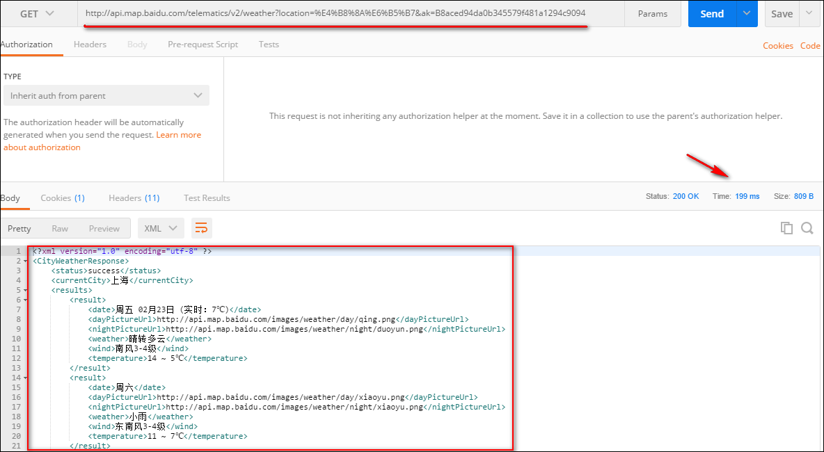
Task: Collapse the CityWeatherResponse fold arrow
Action: pos(26,261)
